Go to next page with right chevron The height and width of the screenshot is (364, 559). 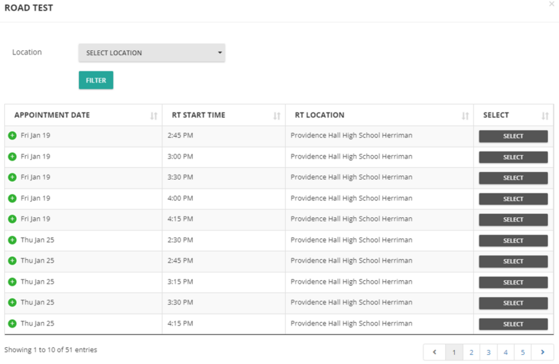[542, 352]
